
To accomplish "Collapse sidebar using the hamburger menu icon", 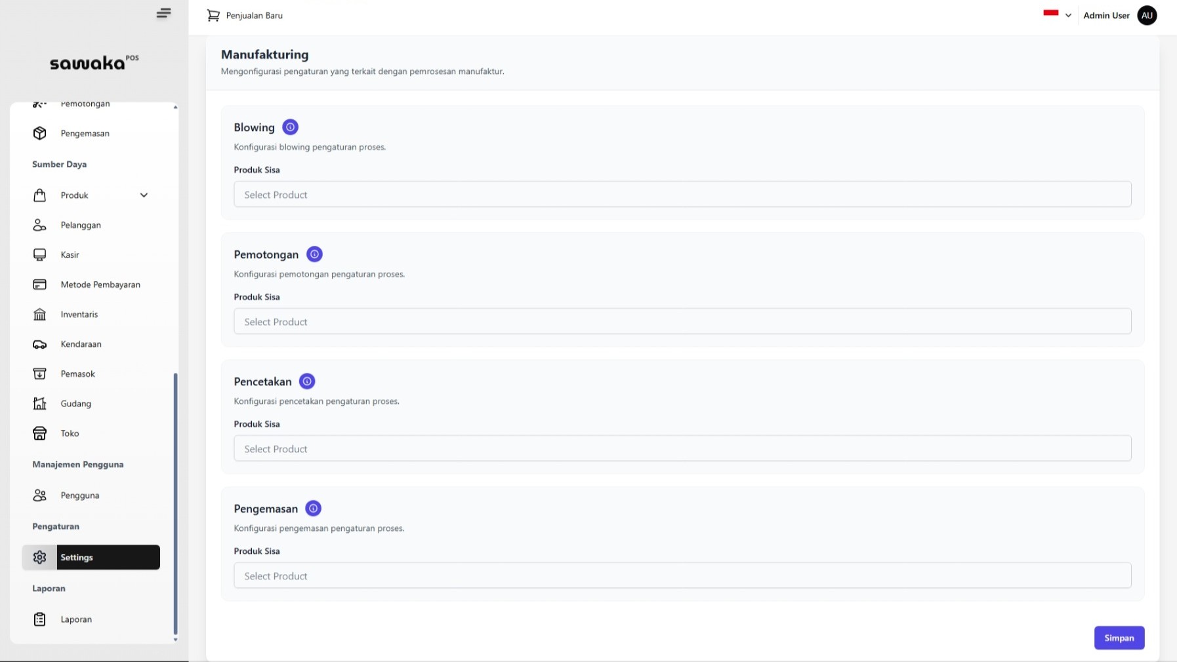I will [x=163, y=13].
